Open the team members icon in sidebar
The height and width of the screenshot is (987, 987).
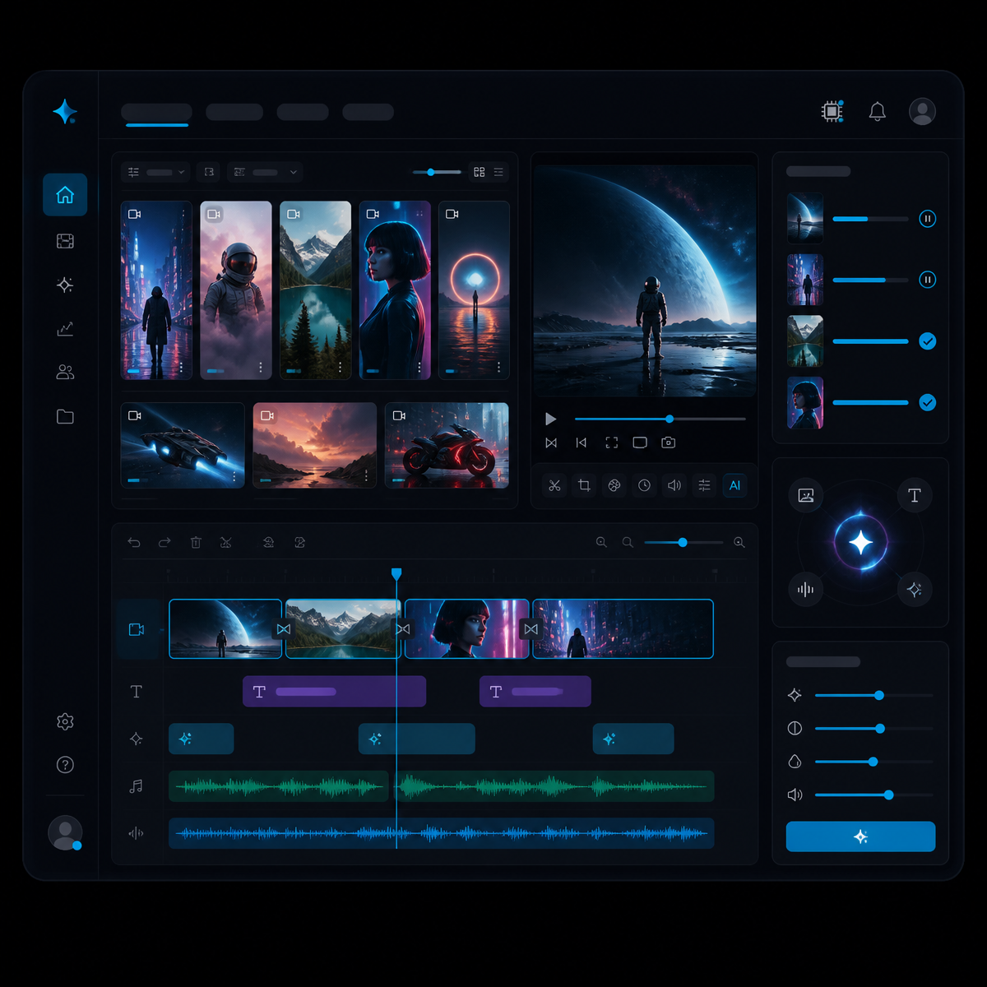(x=65, y=373)
